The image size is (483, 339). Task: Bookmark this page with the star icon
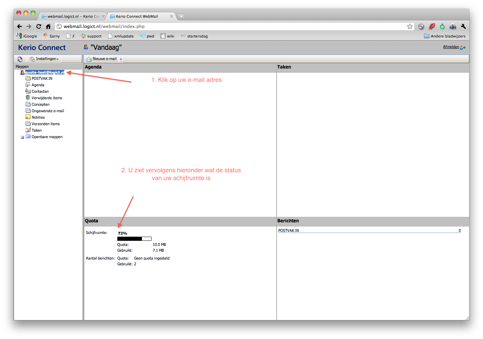(410, 27)
